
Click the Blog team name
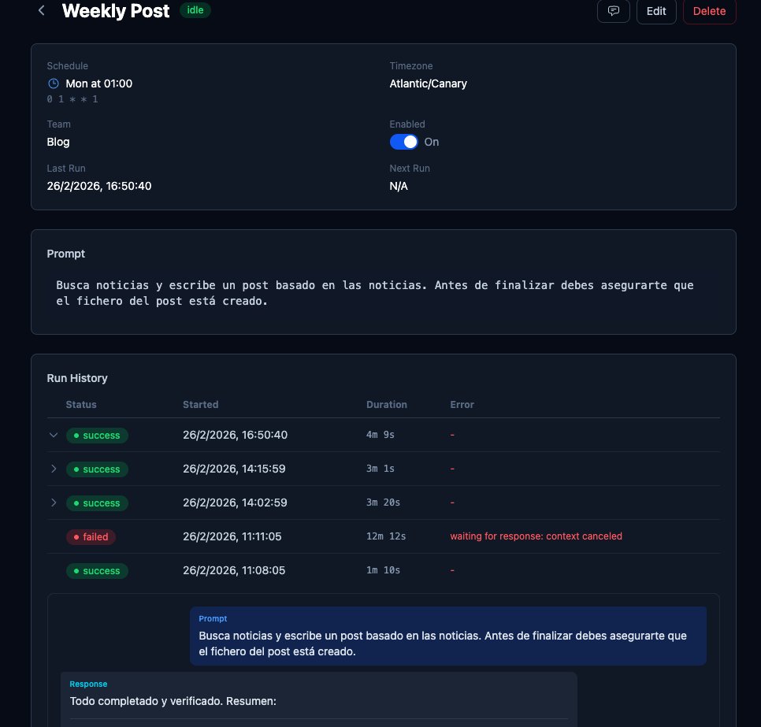58,143
